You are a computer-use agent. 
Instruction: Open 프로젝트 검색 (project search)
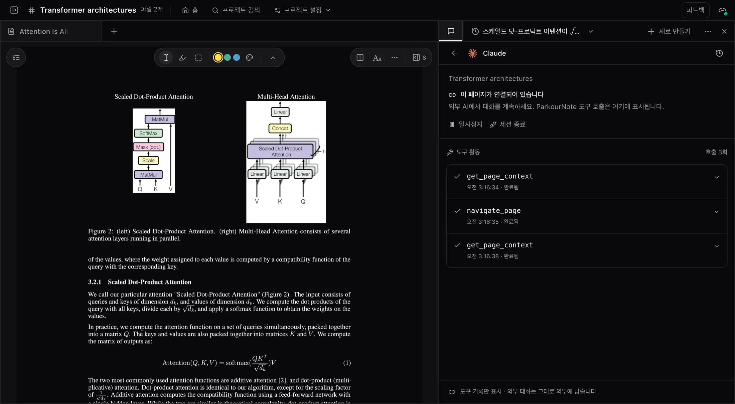(236, 10)
